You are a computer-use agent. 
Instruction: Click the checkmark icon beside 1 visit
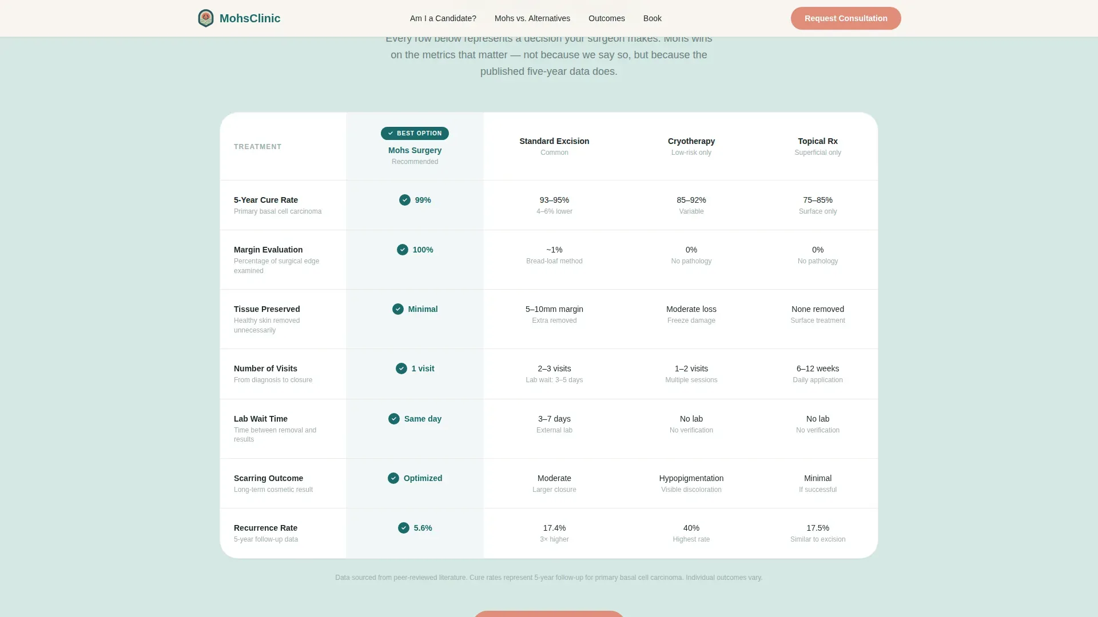point(401,368)
